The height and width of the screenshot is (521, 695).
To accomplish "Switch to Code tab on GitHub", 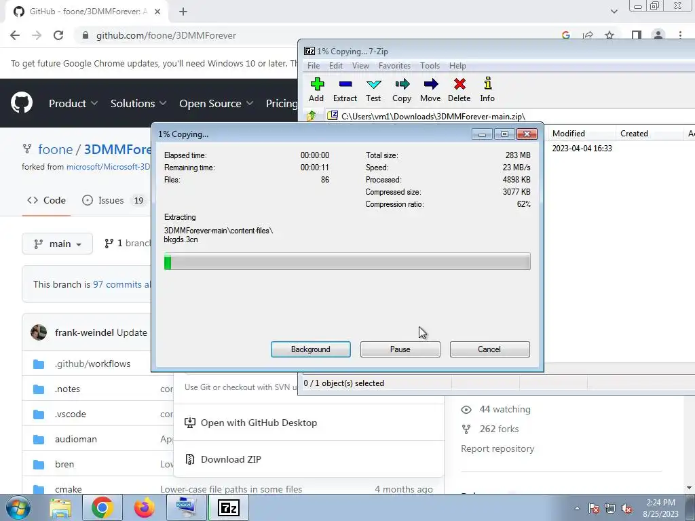I will click(46, 200).
